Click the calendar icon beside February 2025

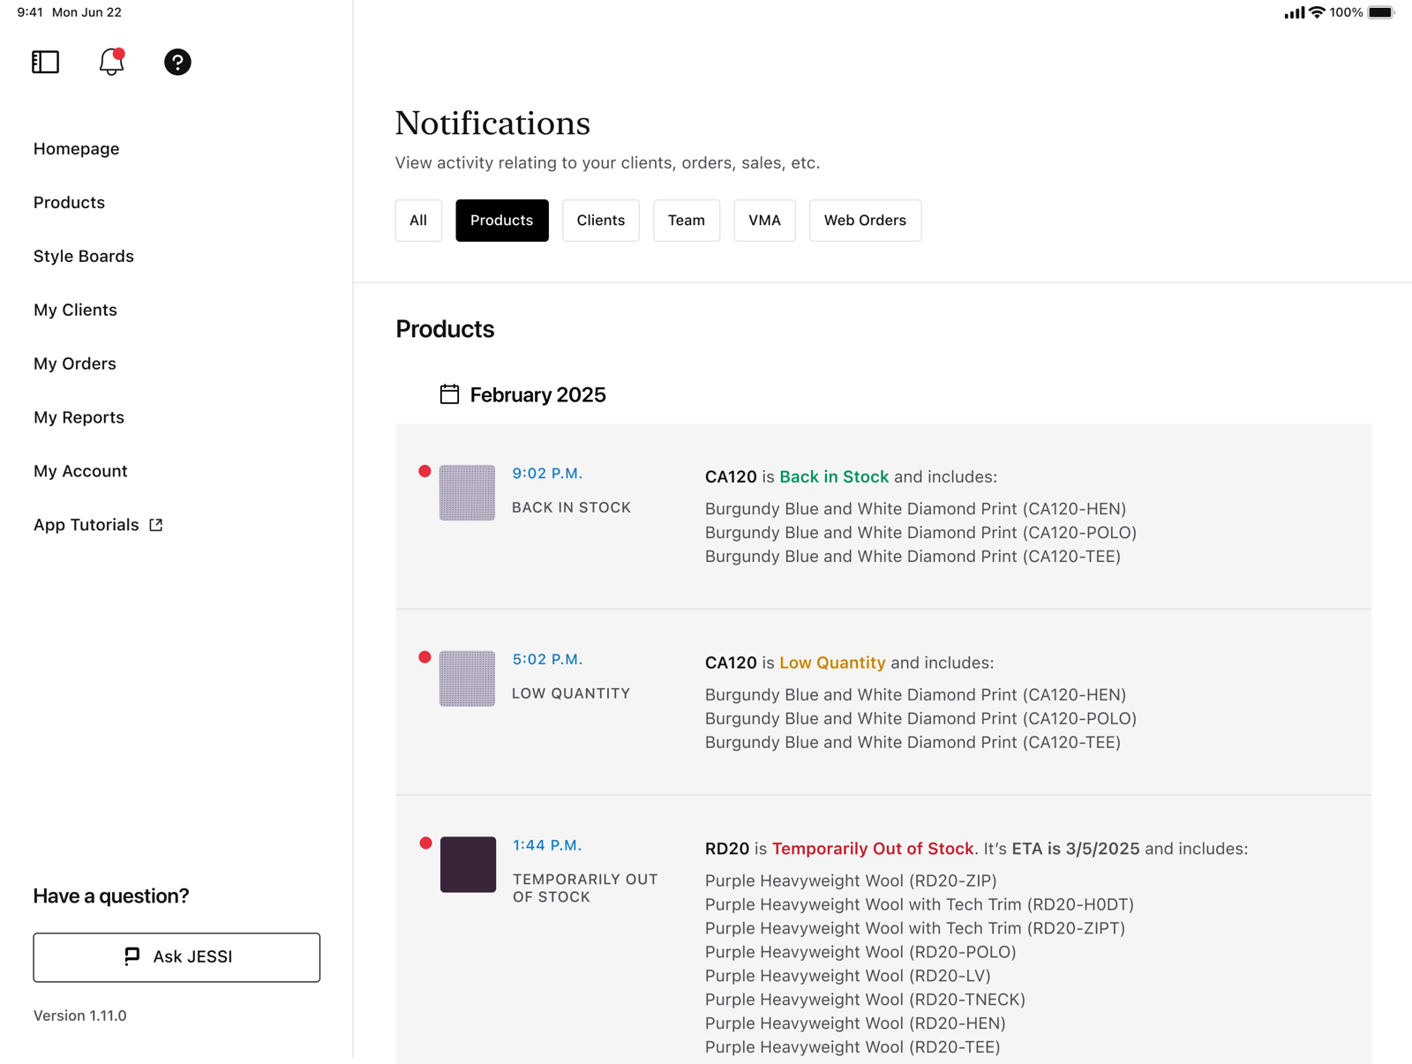pyautogui.click(x=449, y=394)
